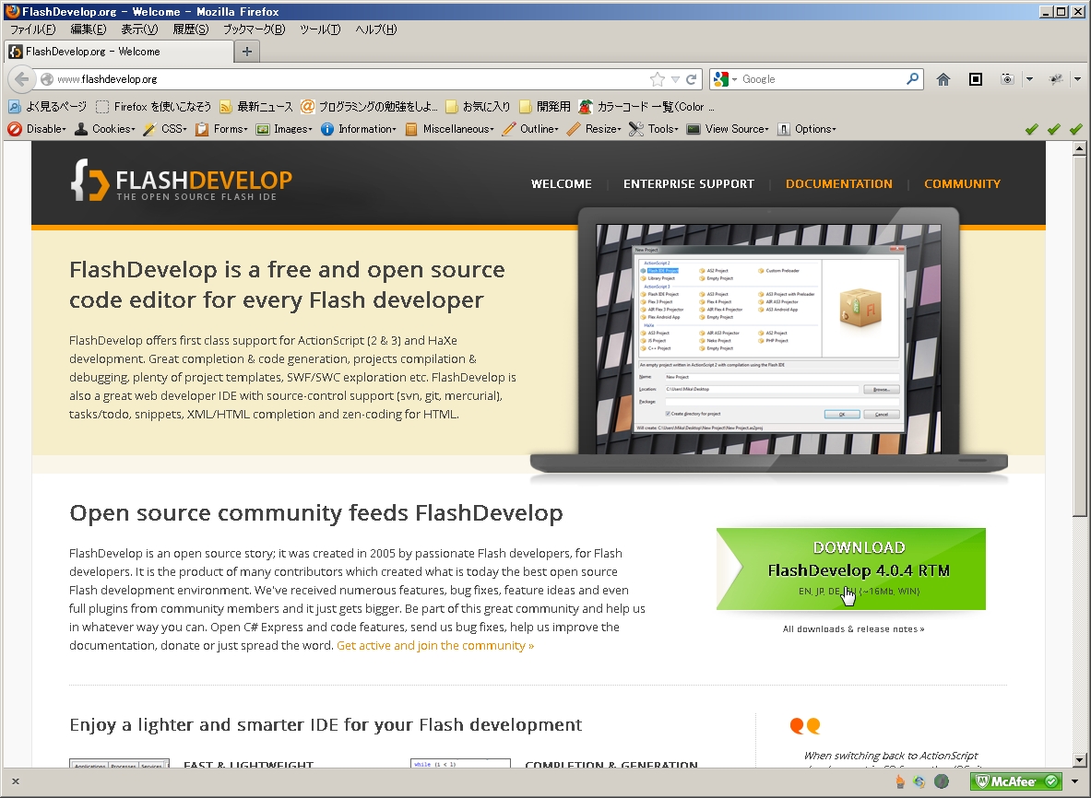Open the ヘルプ(H) menu
This screenshot has width=1091, height=798.
pyautogui.click(x=375, y=29)
